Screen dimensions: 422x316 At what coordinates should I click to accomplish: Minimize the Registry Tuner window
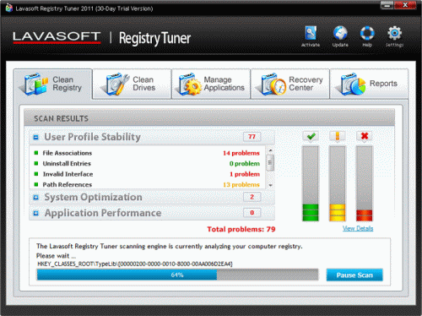[x=387, y=5]
